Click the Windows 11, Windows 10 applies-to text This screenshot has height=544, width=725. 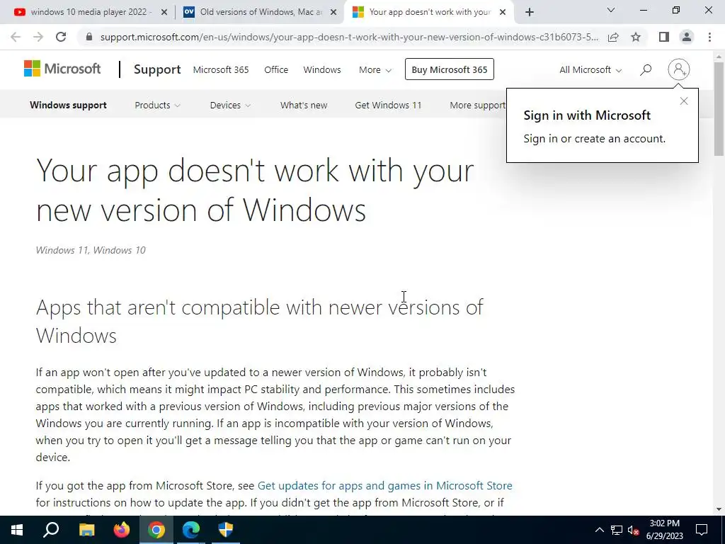click(91, 250)
